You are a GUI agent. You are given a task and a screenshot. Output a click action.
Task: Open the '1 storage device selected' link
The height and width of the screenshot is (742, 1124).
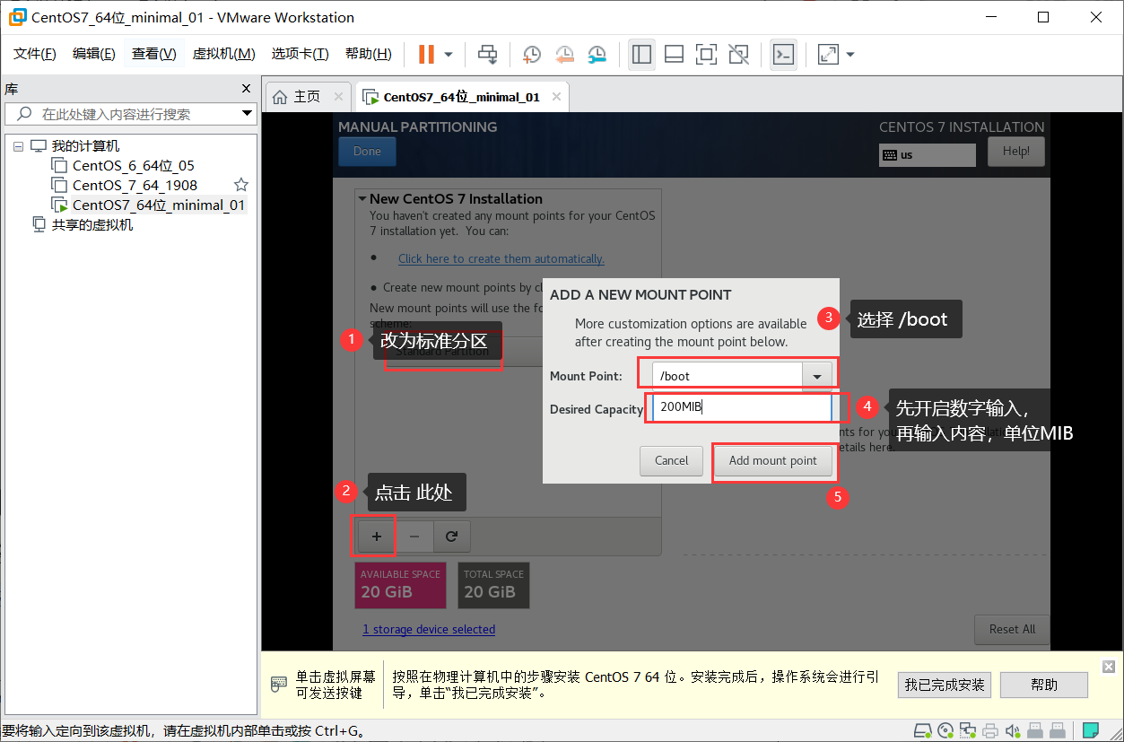[429, 629]
